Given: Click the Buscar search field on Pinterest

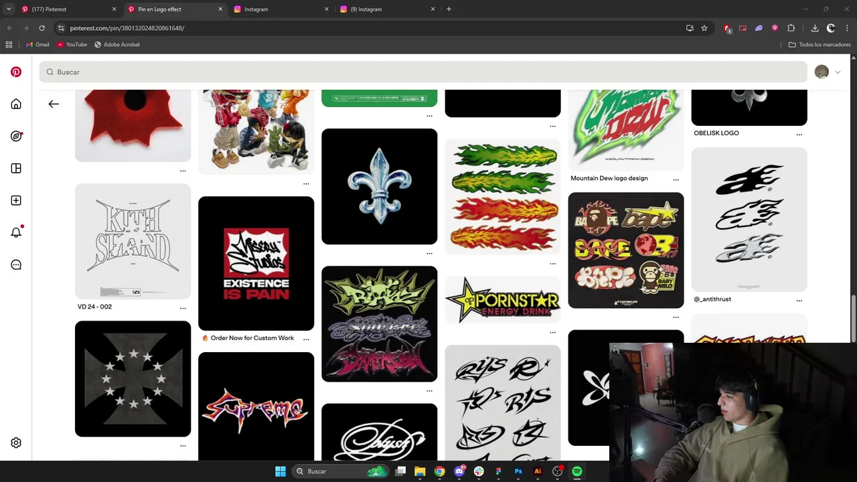Looking at the screenshot, I should coord(423,72).
